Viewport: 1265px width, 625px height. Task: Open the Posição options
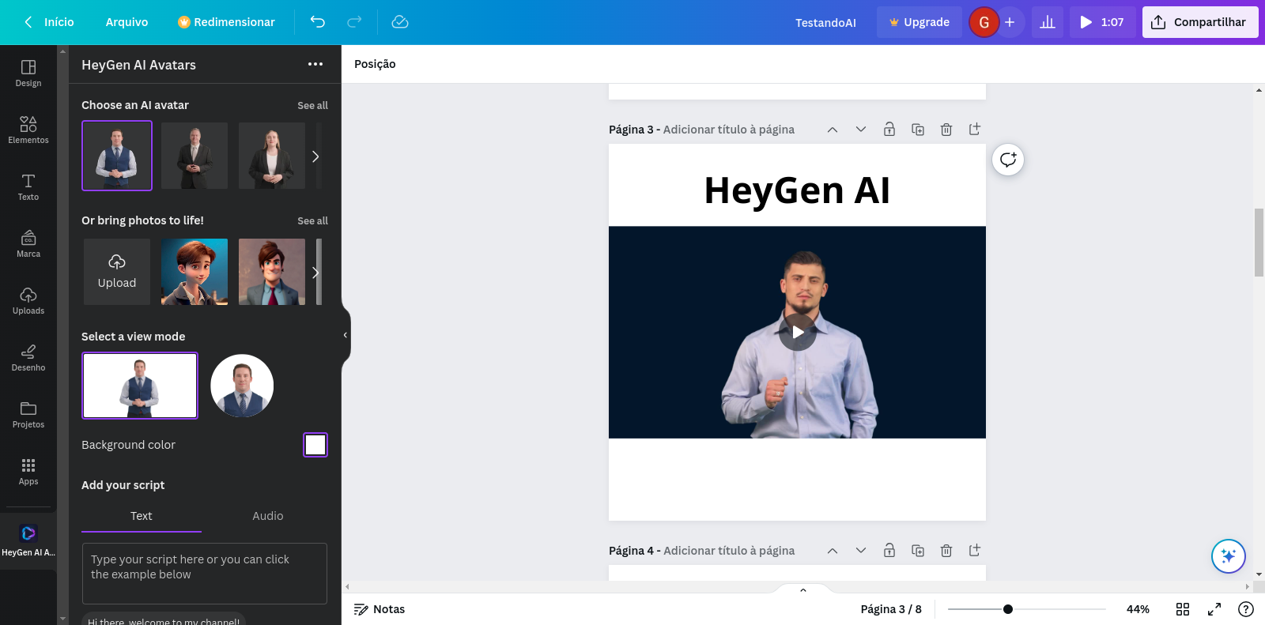pos(375,64)
